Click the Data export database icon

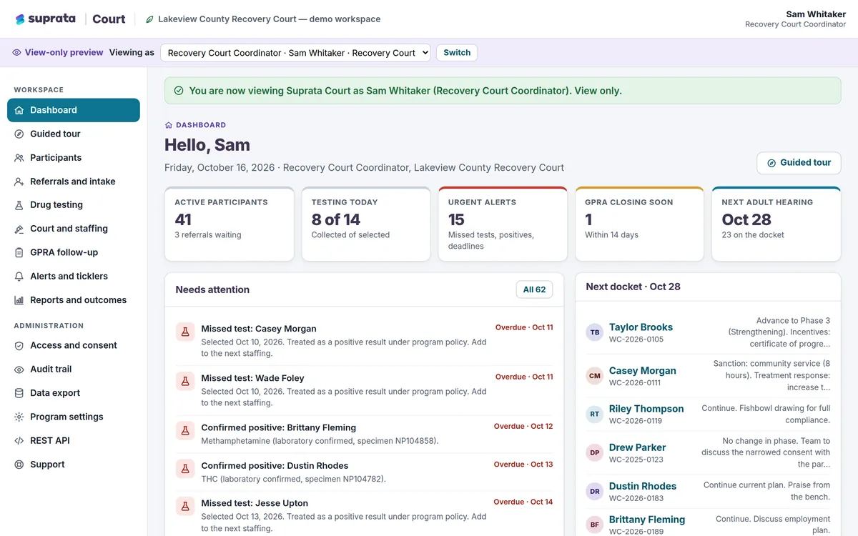click(x=19, y=393)
